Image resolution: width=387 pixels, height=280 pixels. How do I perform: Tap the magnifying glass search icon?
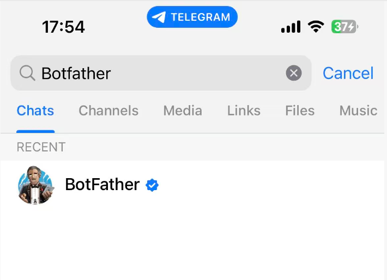(27, 73)
